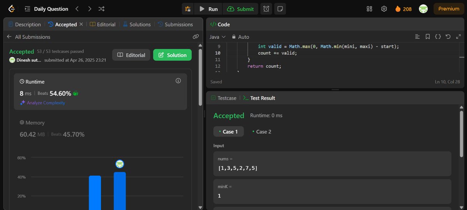Copy the submission link icon
467x210 pixels.
pos(196,37)
